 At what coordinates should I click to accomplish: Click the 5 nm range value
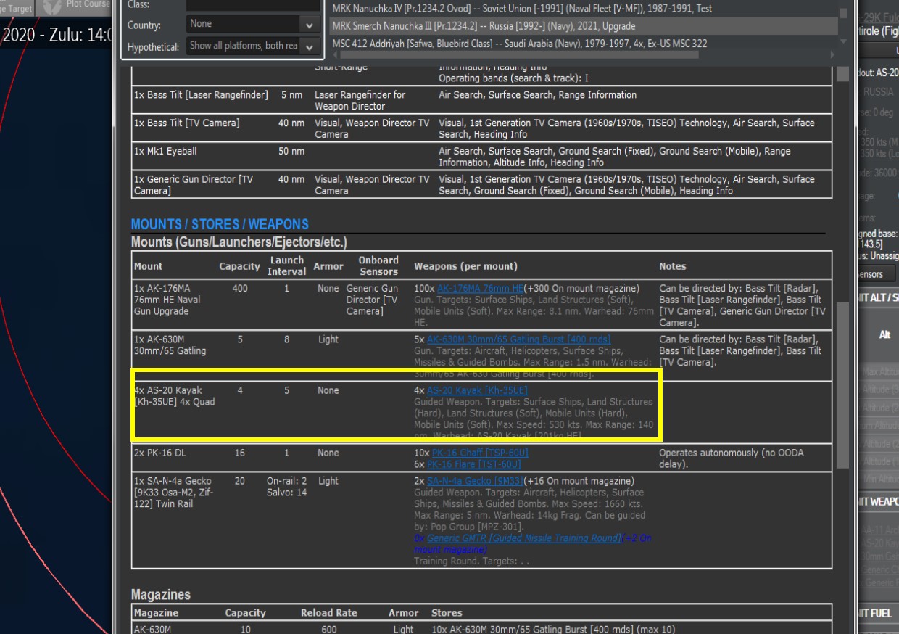pos(292,95)
